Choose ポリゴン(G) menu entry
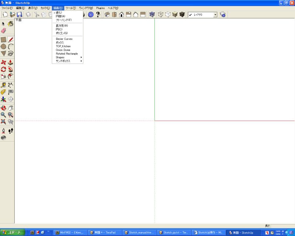Image resolution: width=295 pixels, height=236 pixels. click(67, 33)
